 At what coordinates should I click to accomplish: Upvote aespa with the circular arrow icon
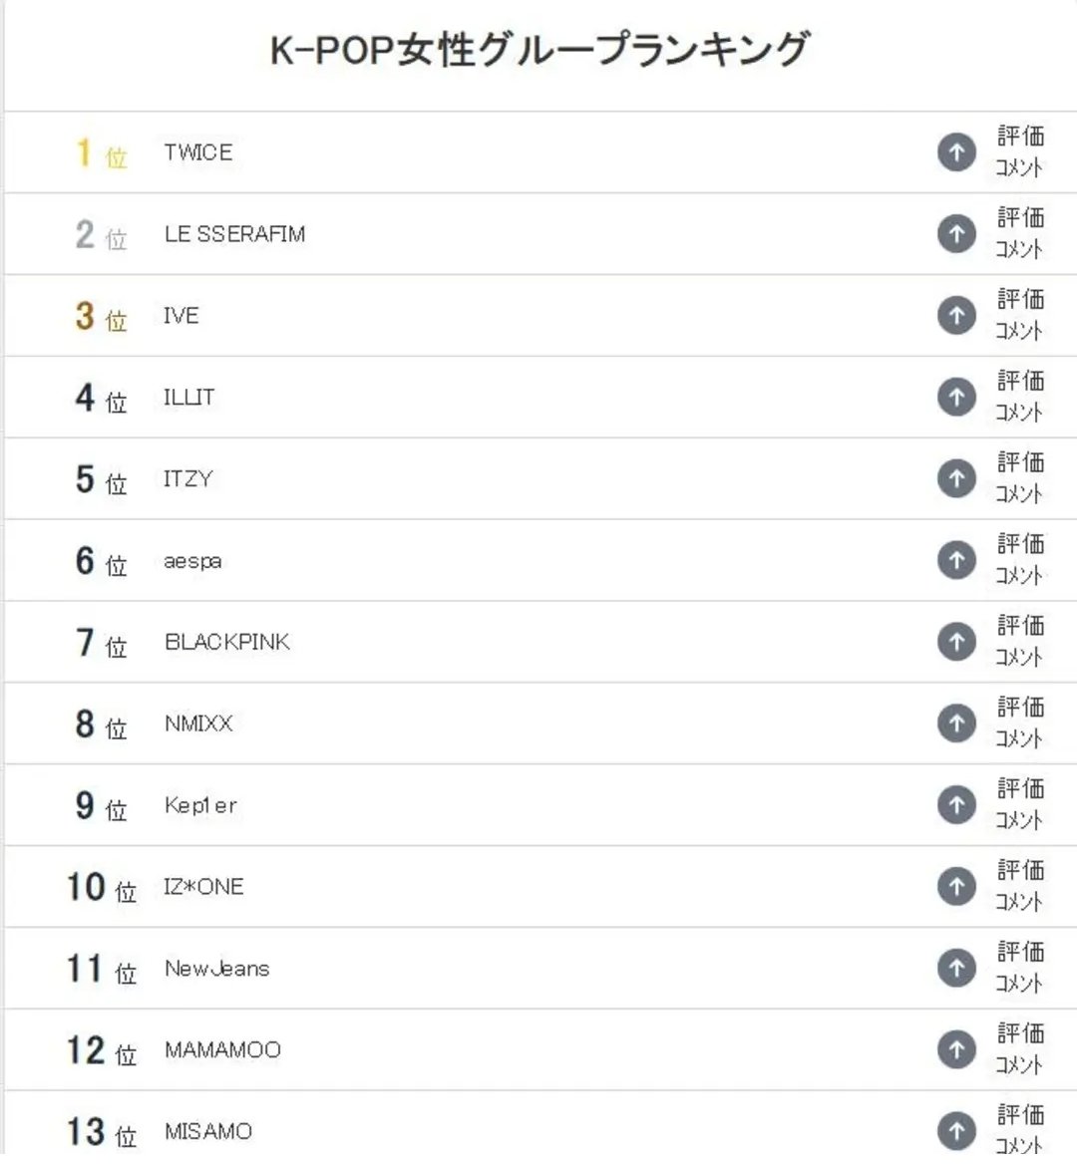(x=956, y=560)
